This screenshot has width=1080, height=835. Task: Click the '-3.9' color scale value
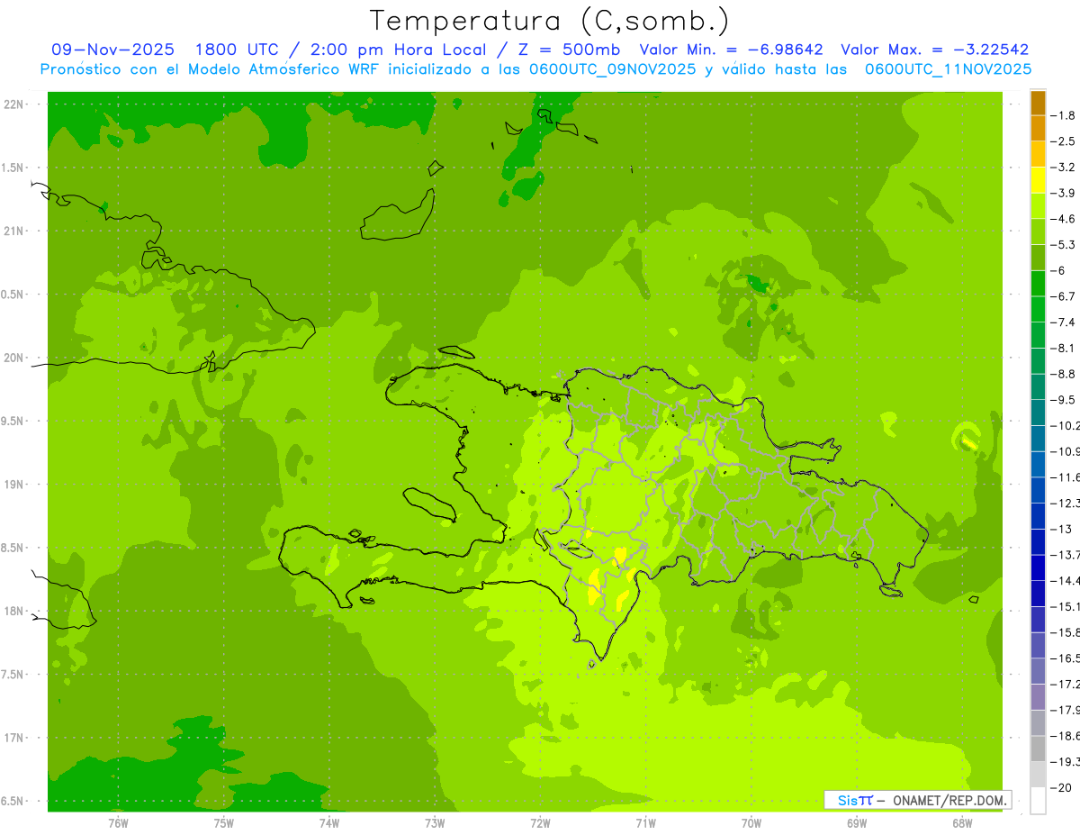click(1062, 193)
